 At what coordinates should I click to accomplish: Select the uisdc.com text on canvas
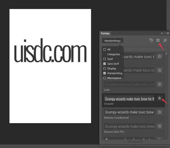pos(50,51)
